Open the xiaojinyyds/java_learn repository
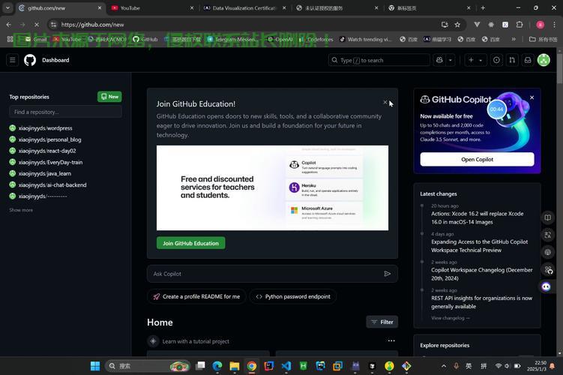The width and height of the screenshot is (563, 375). click(45, 173)
